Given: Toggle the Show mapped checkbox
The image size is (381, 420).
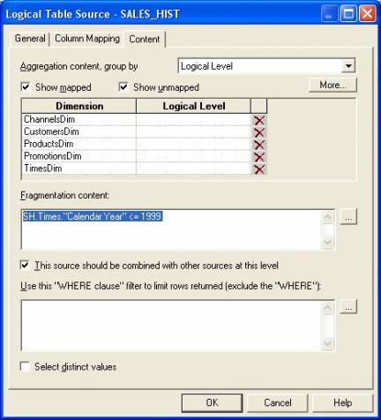Looking at the screenshot, I should point(26,87).
